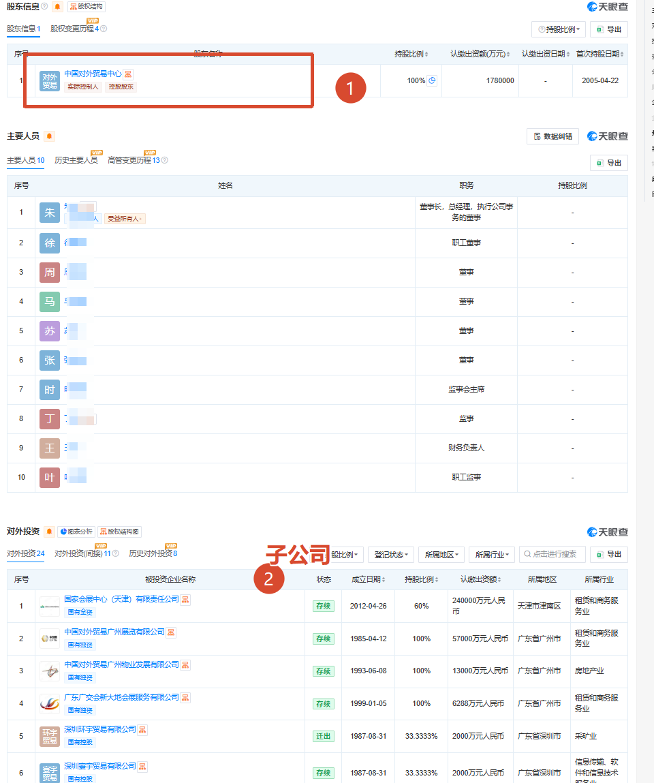Switch to the 股东信息 1 tab

(x=23, y=29)
